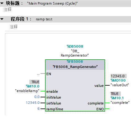
Task: Click the EN input placeholder dots
Action: 38,74
